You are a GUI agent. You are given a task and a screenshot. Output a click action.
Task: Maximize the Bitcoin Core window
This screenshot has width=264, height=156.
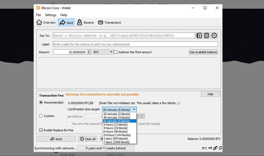205,8
